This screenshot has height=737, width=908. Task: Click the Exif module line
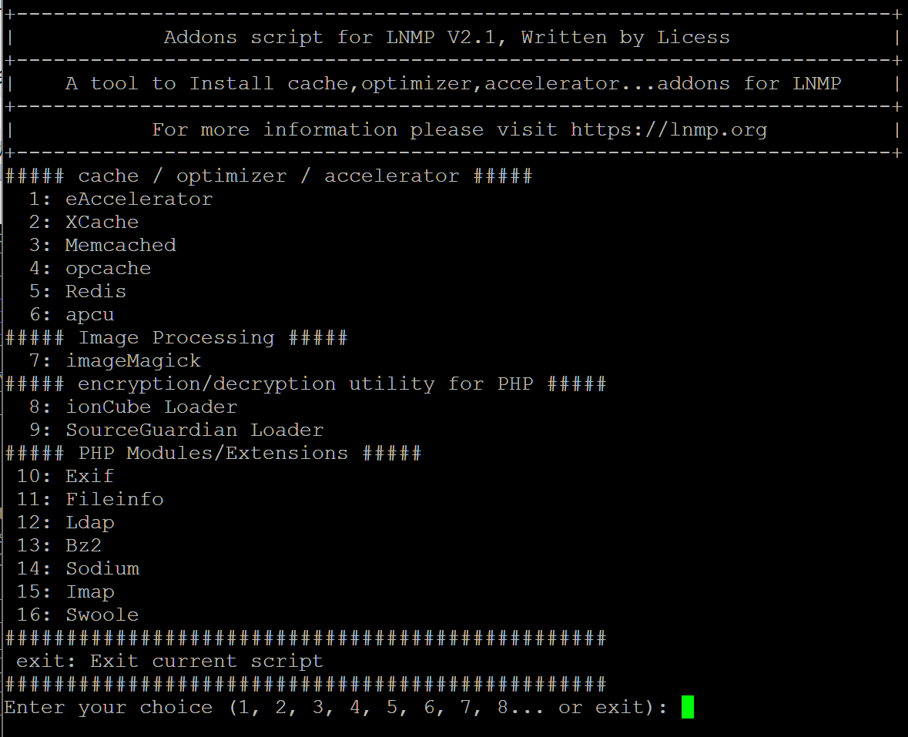click(x=89, y=476)
